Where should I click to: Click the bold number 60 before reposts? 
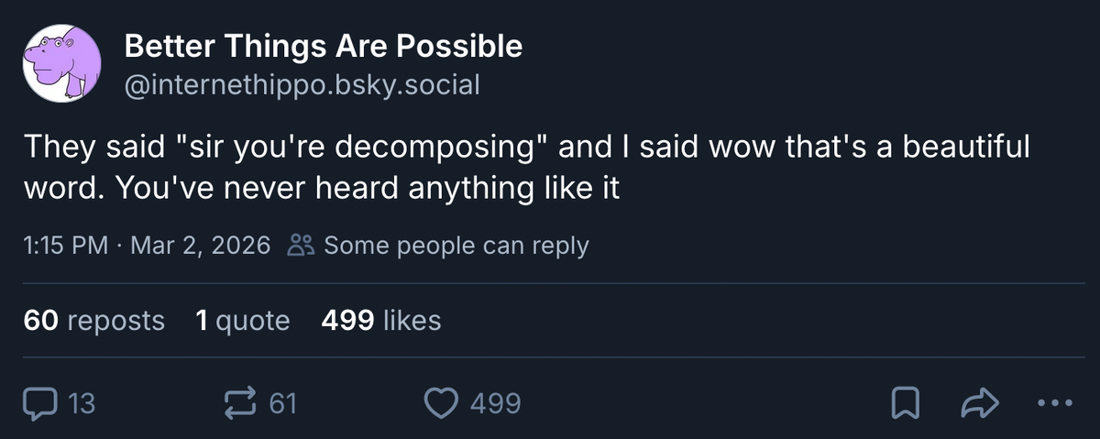[x=41, y=321]
